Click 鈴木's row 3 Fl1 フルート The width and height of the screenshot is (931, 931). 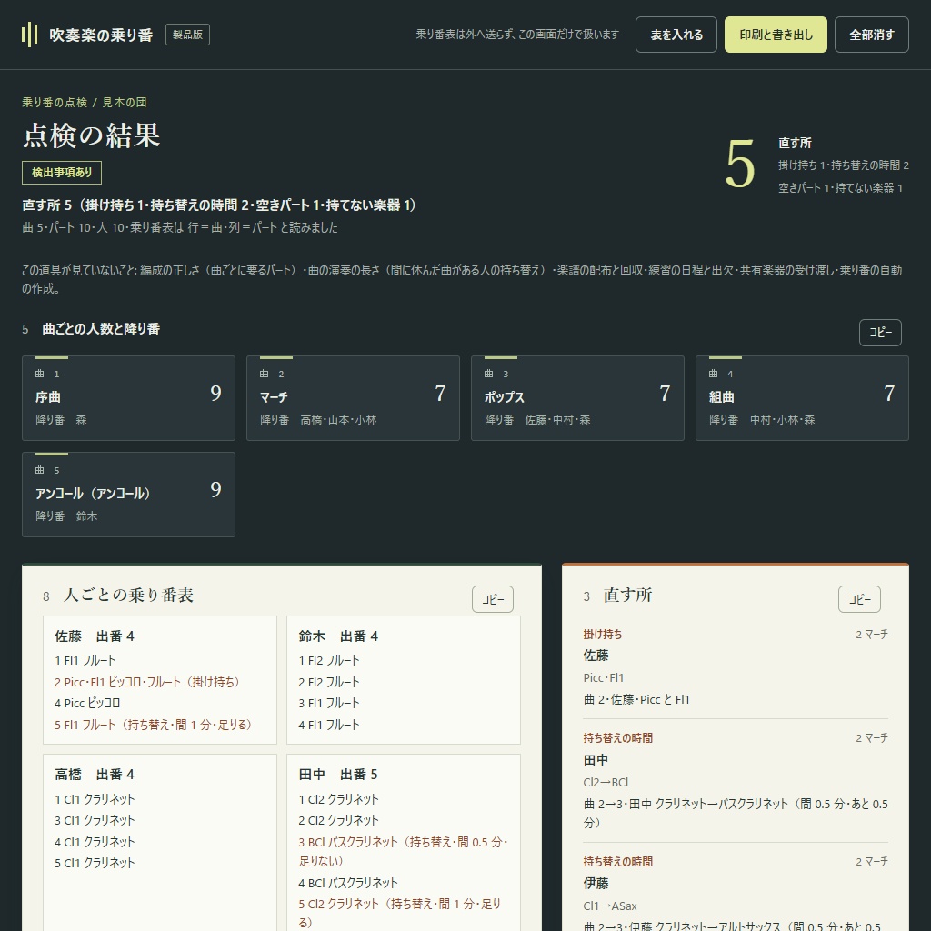(x=329, y=703)
